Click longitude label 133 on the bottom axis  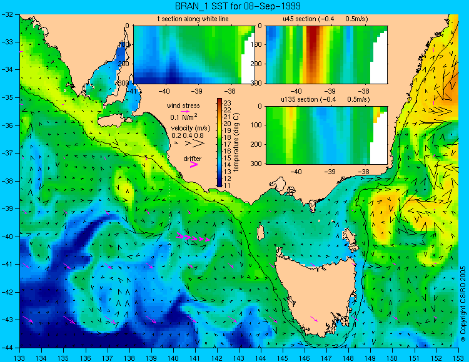click(20, 358)
